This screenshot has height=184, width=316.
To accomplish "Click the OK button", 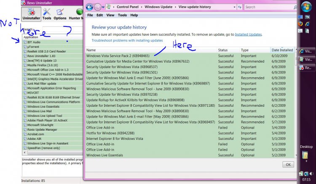I will [288, 165].
